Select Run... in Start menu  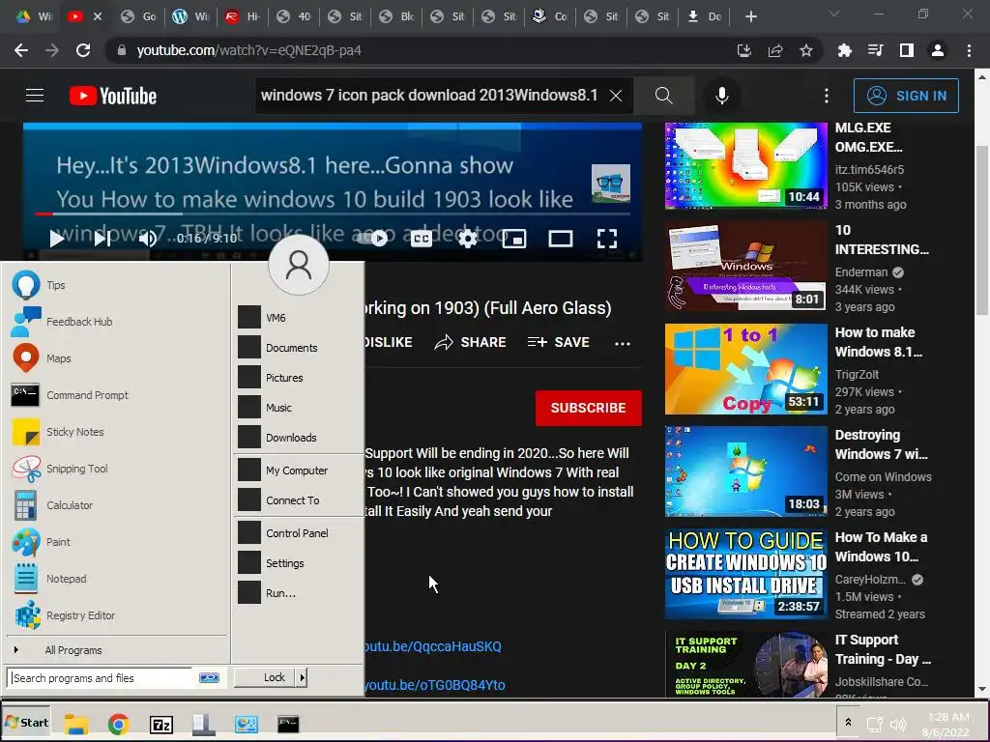click(x=300, y=593)
